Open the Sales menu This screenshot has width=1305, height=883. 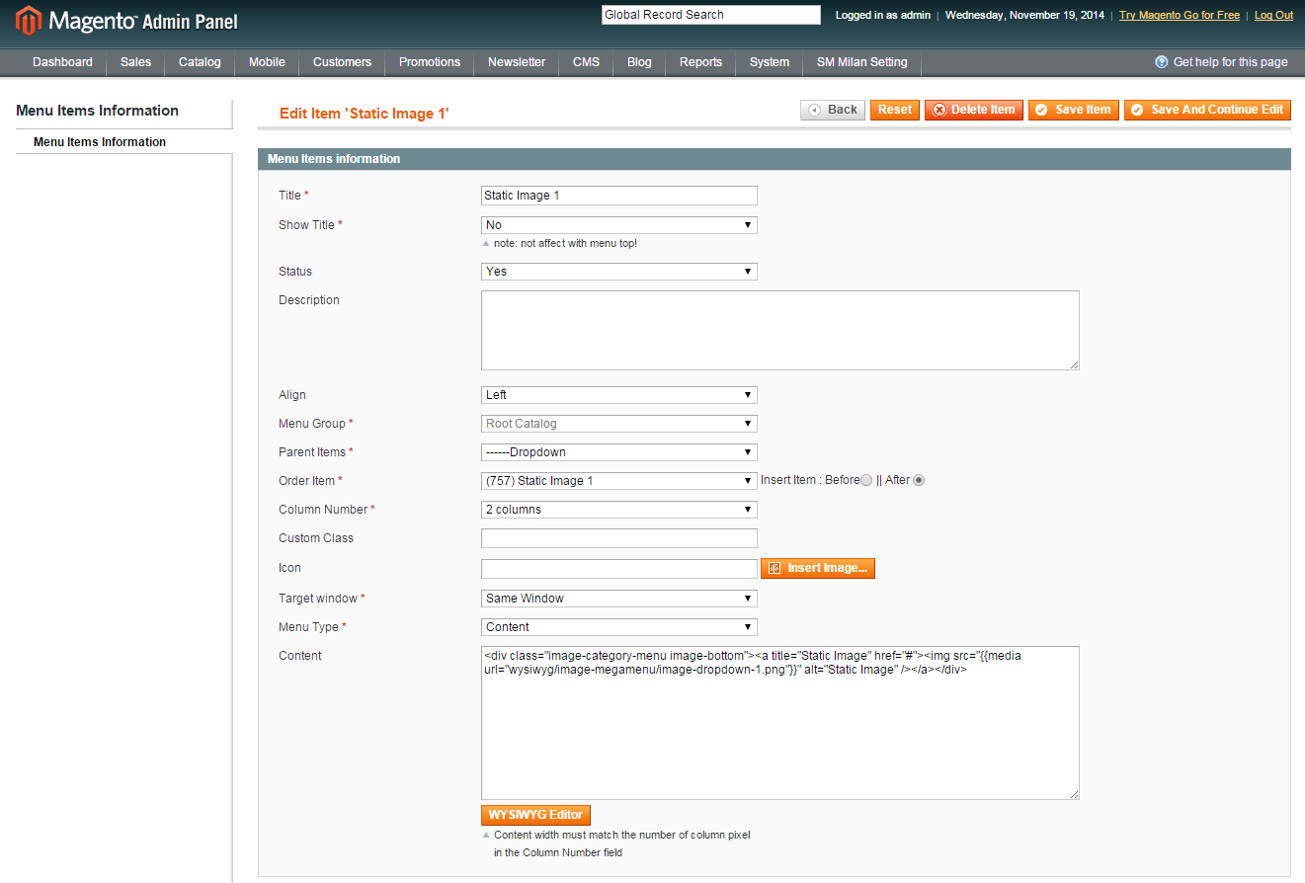pos(136,62)
